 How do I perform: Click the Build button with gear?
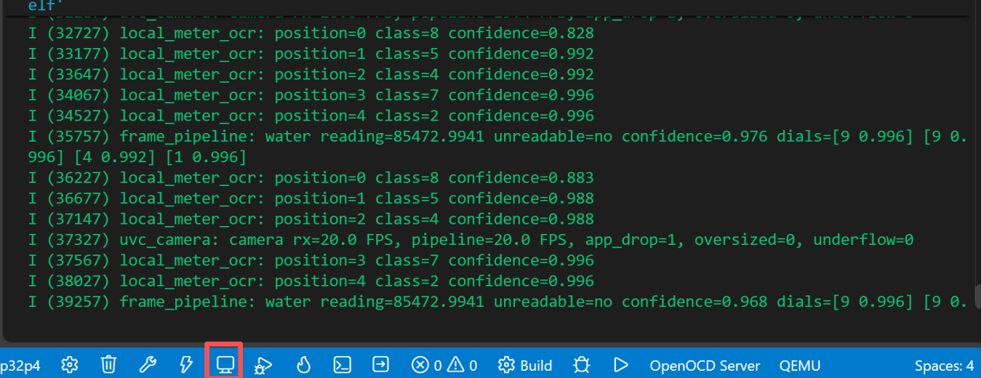click(x=525, y=365)
